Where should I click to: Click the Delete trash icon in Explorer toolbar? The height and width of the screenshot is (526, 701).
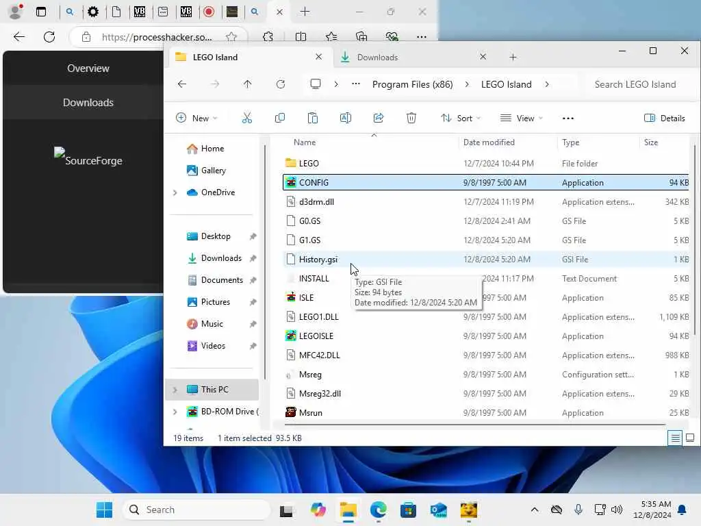411,118
